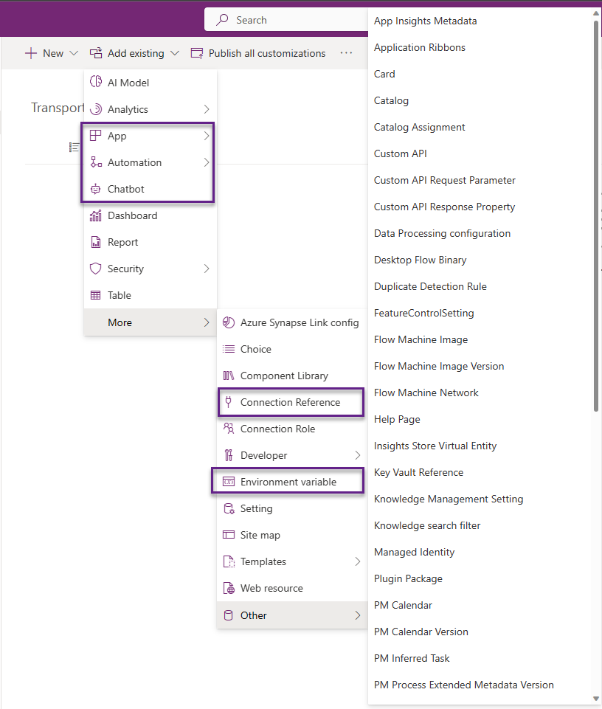
Task: Click the Publish all customizations icon
Action: tap(197, 53)
